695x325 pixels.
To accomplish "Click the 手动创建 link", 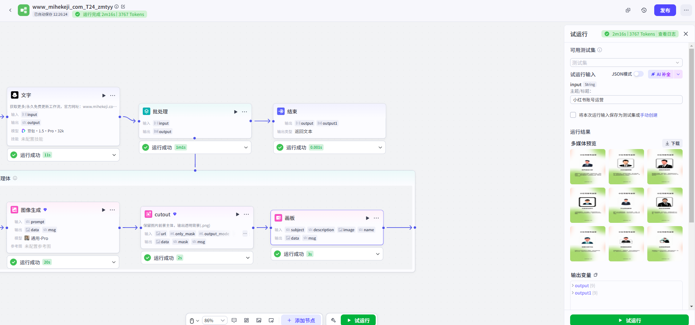I will (x=649, y=115).
